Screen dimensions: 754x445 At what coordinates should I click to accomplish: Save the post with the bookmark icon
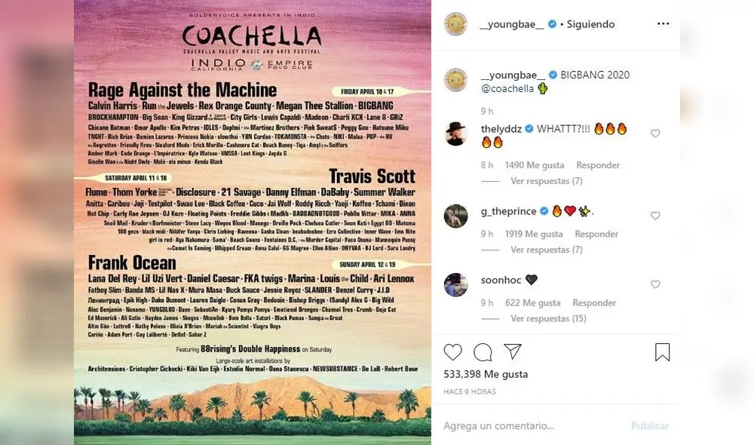[x=662, y=351]
